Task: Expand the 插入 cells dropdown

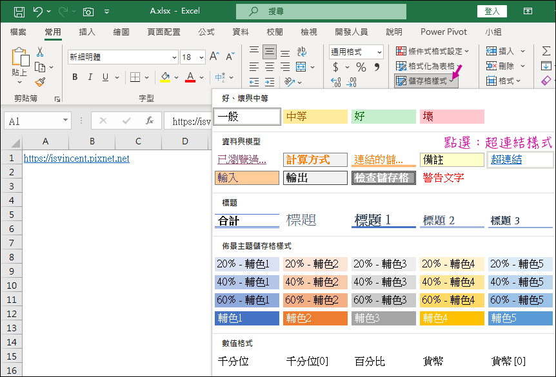Action: (522, 52)
